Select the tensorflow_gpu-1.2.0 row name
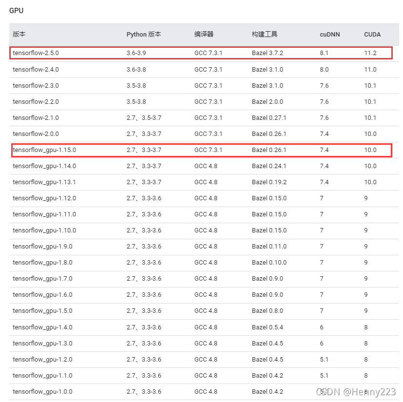 point(42,360)
